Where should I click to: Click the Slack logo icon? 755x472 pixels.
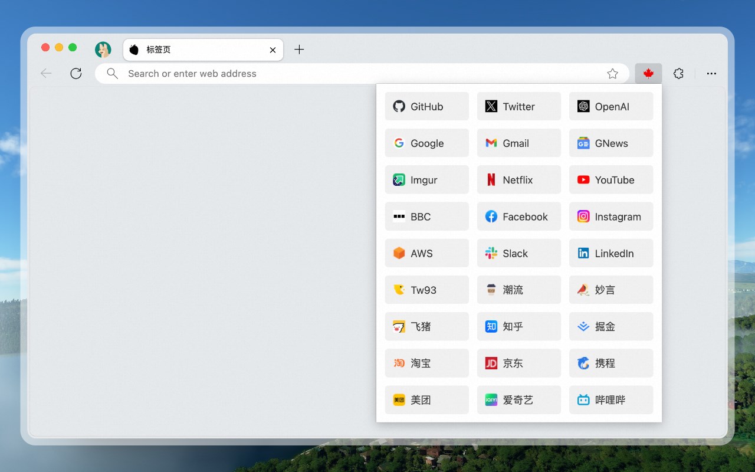click(491, 253)
